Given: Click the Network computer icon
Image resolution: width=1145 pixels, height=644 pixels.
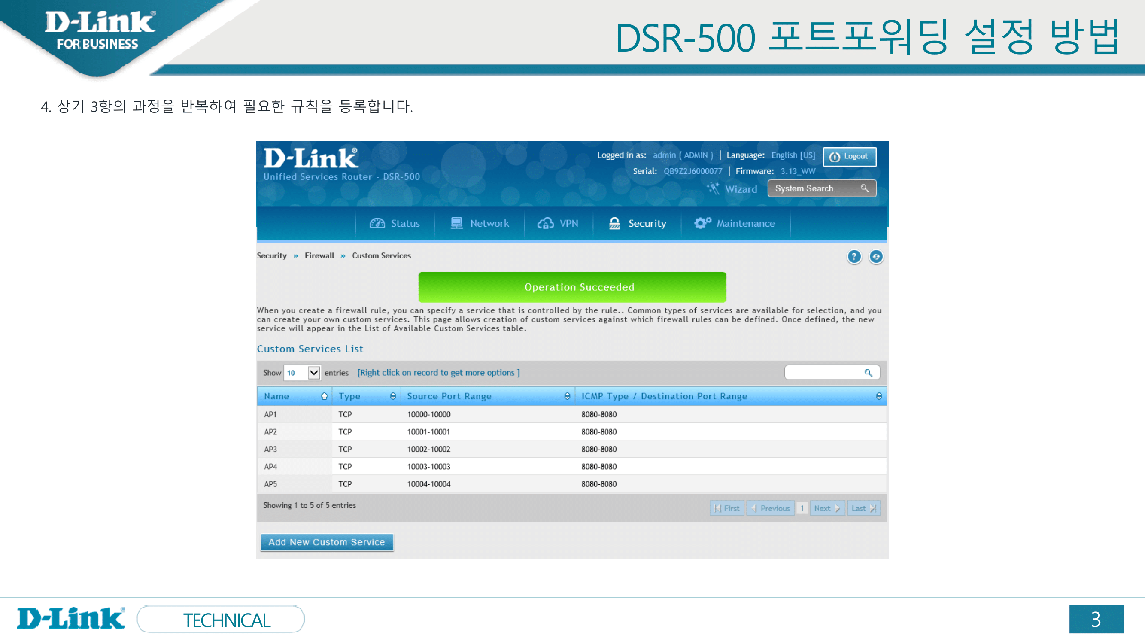Looking at the screenshot, I should coord(456,223).
